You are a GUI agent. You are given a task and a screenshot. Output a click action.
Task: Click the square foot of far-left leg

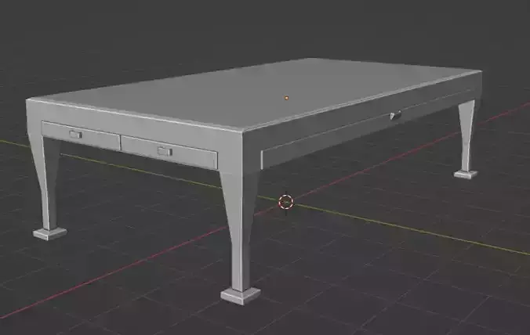(49, 233)
